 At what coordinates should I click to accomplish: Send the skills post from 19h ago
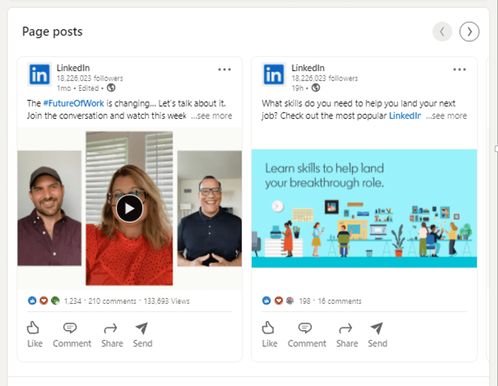[x=377, y=335]
